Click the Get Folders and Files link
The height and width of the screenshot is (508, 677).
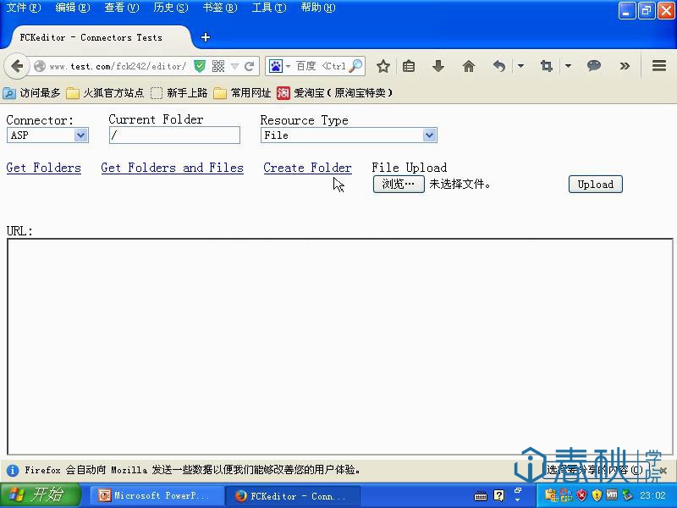point(173,168)
